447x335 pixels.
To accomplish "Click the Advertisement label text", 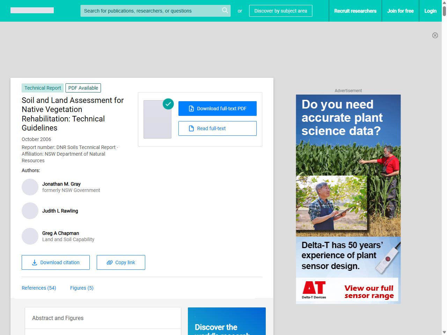I will coord(348,90).
